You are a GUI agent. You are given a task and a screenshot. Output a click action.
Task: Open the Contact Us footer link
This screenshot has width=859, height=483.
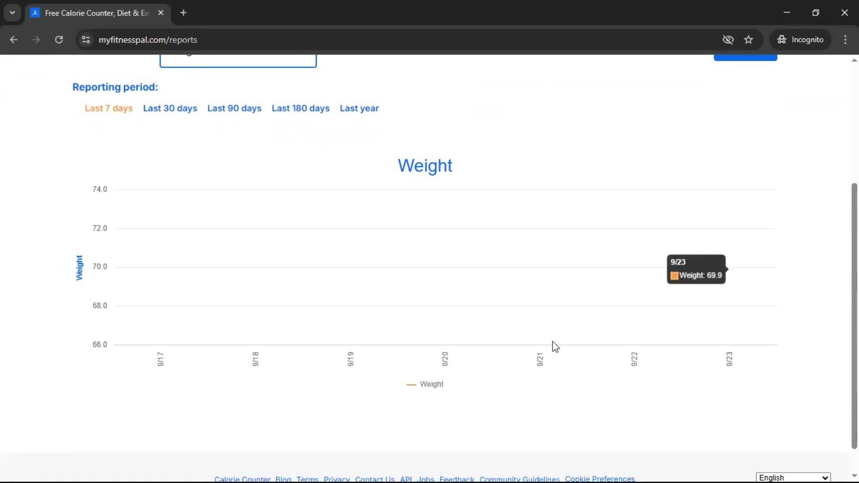(375, 479)
